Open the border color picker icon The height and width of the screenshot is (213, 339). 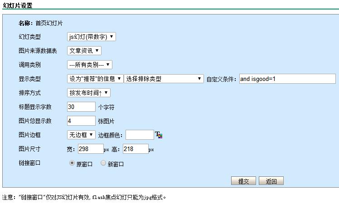[159, 135]
